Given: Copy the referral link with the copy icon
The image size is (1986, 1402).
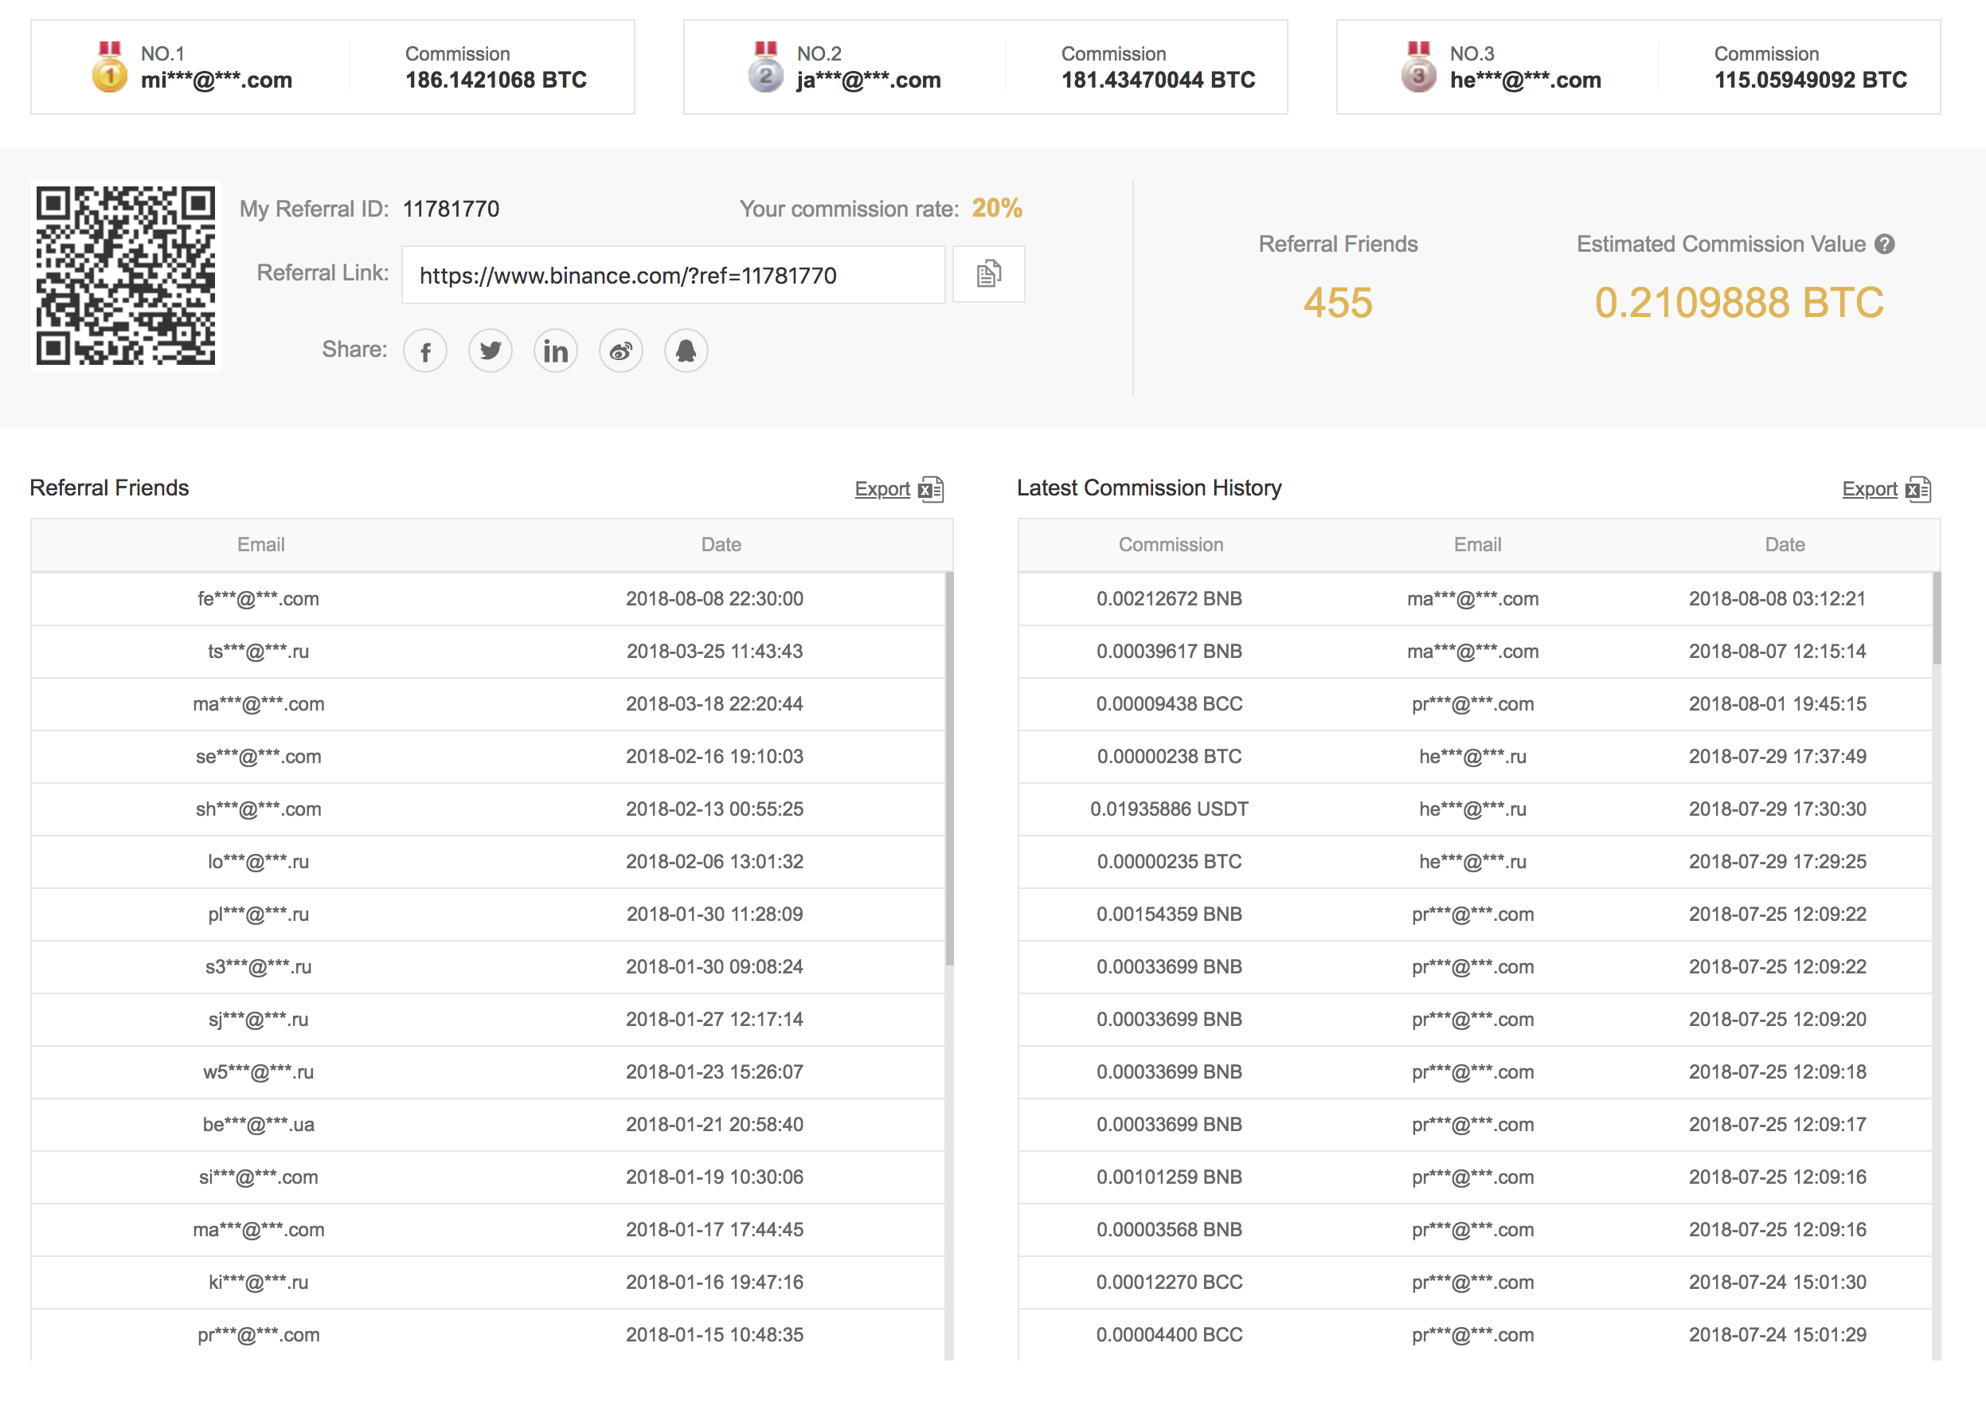Looking at the screenshot, I should click(987, 274).
